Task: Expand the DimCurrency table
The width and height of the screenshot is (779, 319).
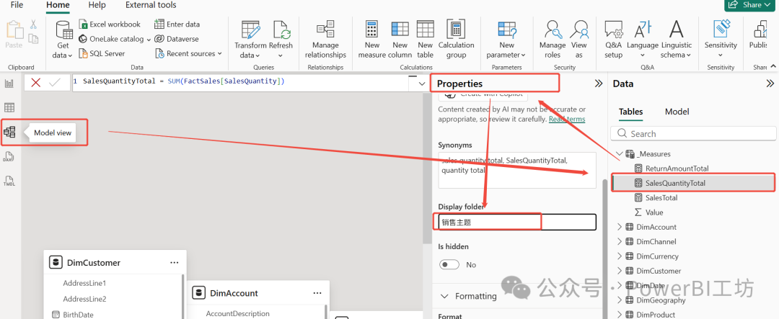Action: (x=619, y=256)
